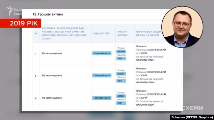The height and width of the screenshot is (120, 214).
Task: Click '[Не застосовується]' in row 6
Action: (52, 98)
